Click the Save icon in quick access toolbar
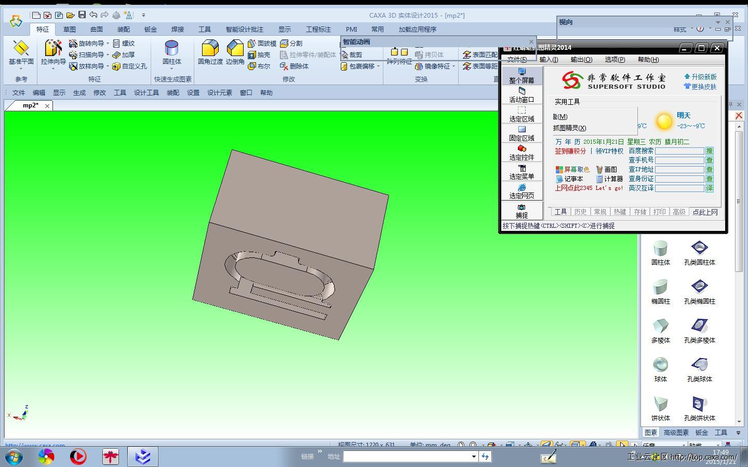The width and height of the screenshot is (748, 467). (82, 15)
